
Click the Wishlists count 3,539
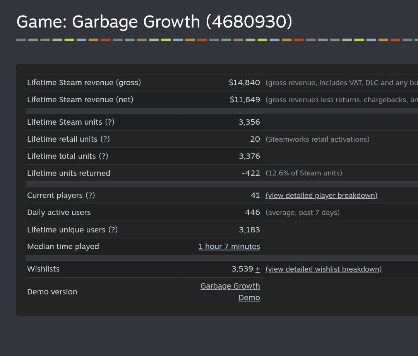[x=242, y=269]
